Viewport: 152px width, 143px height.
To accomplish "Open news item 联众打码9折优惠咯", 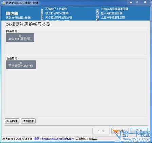I will pos(57,13).
